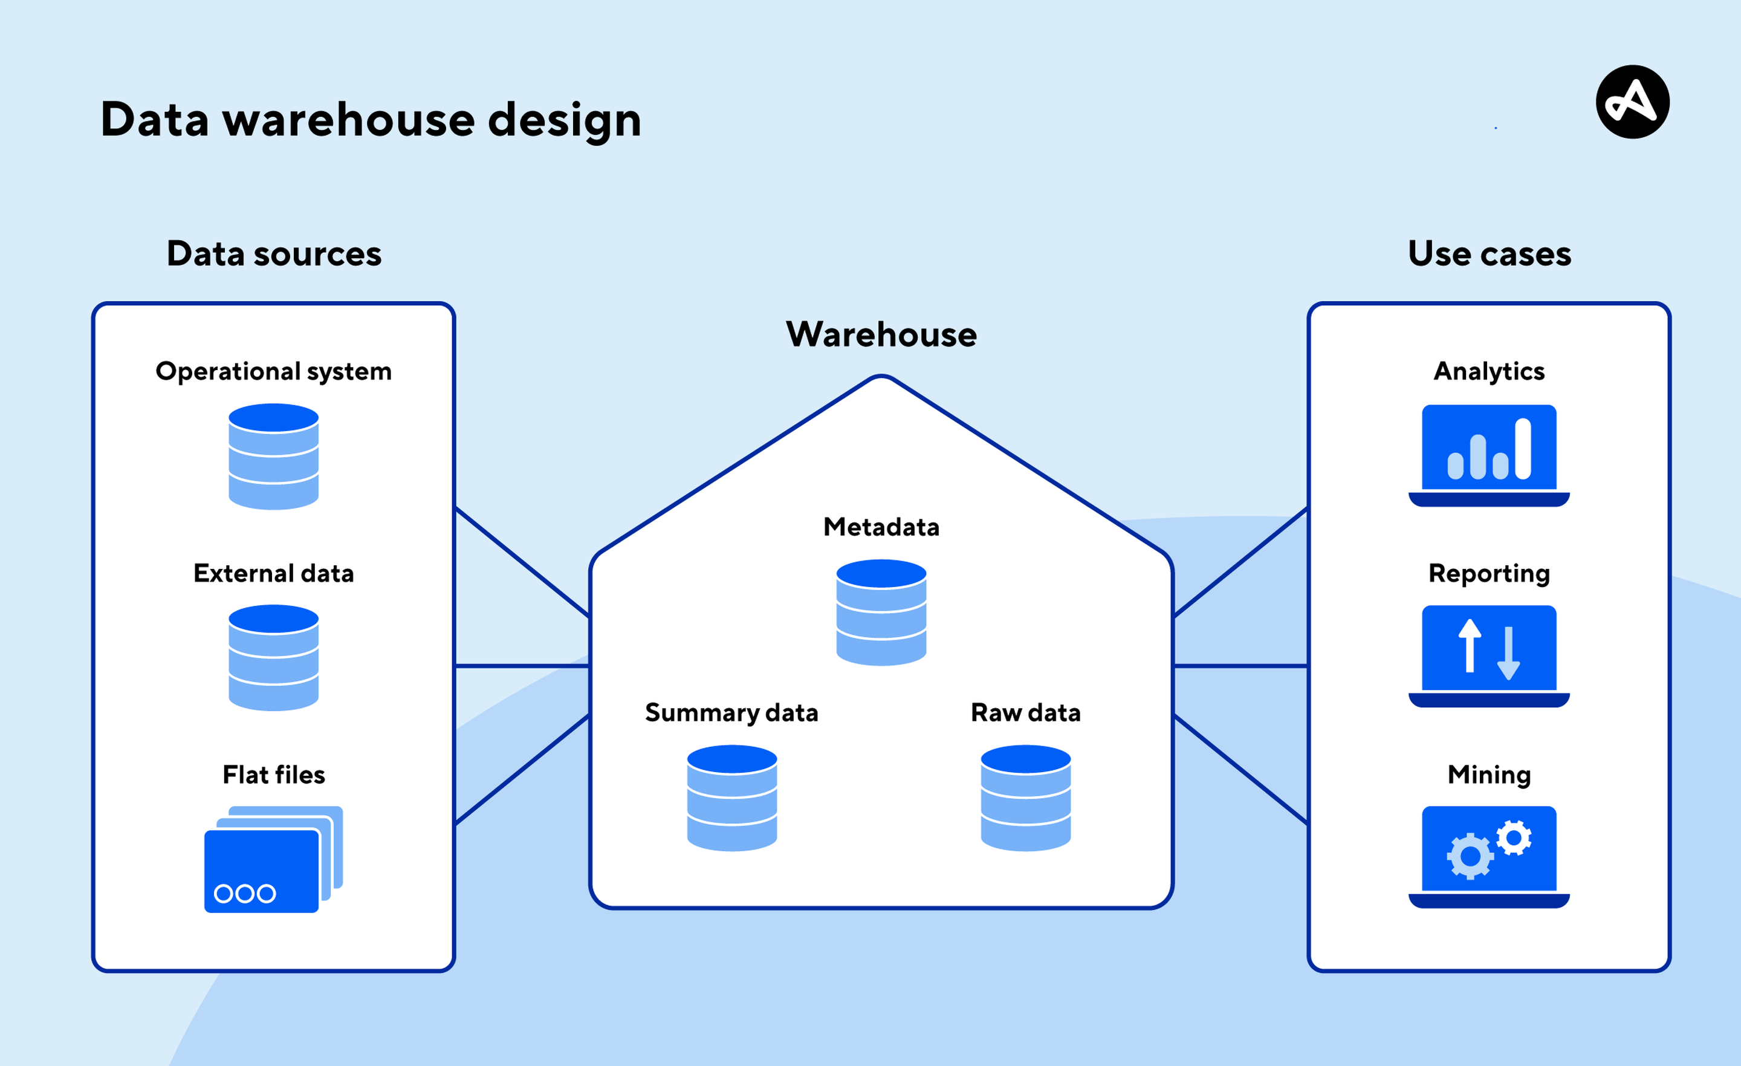This screenshot has width=1741, height=1066.
Task: Select the Flat files stacked cards icon
Action: pyautogui.click(x=272, y=860)
